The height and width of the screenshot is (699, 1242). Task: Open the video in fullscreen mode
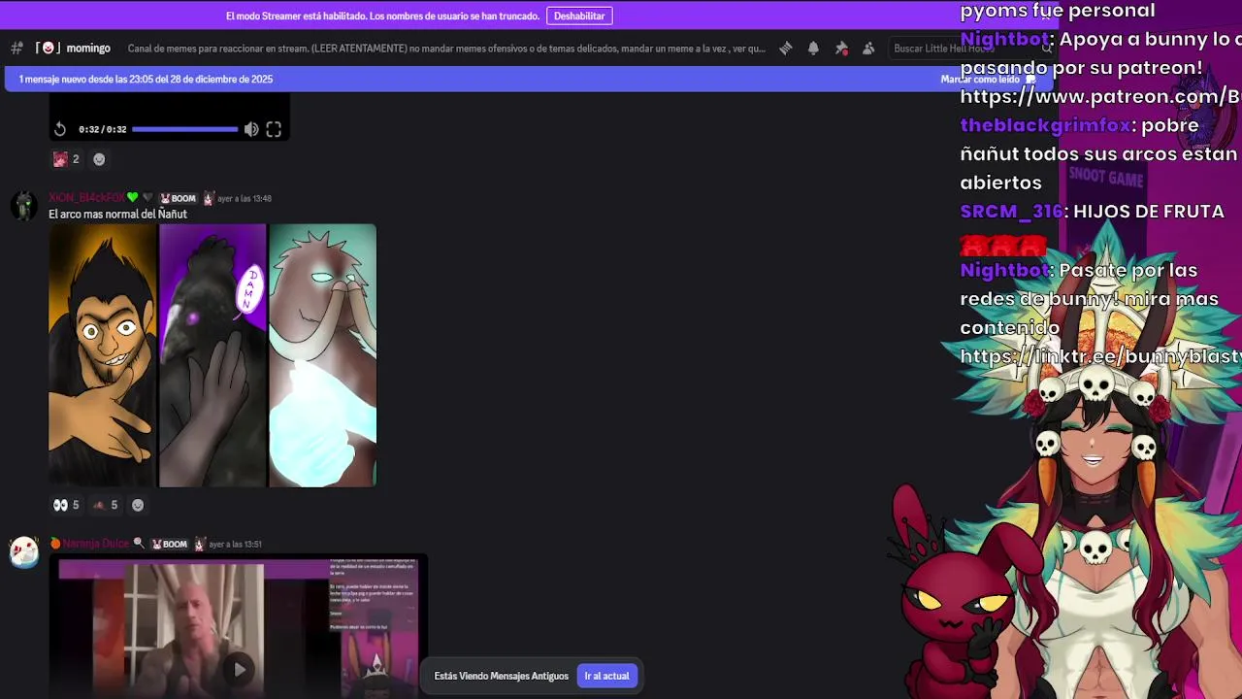(274, 129)
